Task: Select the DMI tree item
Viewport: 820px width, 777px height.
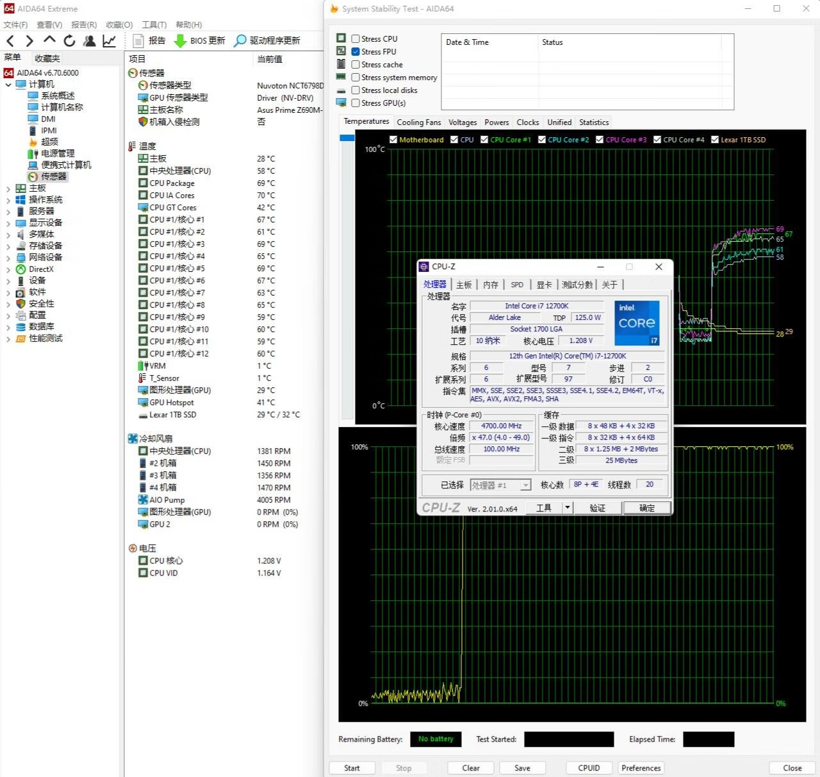Action: (x=48, y=119)
